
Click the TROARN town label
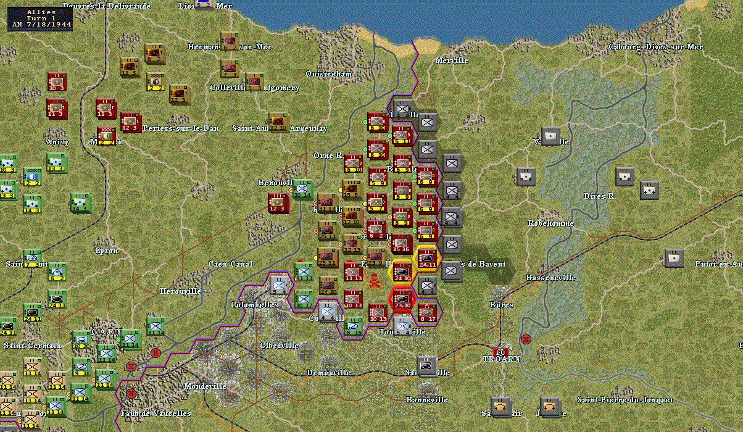(502, 359)
